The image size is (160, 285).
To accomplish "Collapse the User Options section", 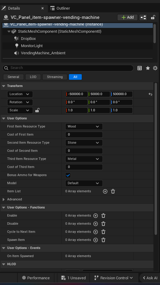I will (x=4, y=118).
